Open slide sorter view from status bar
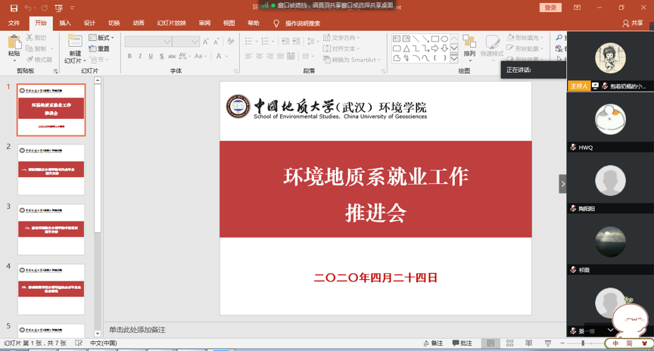This screenshot has width=654, height=351. [x=509, y=343]
